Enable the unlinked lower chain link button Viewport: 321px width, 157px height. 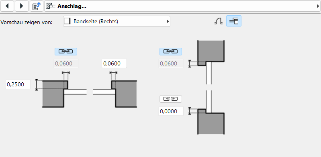170,99
